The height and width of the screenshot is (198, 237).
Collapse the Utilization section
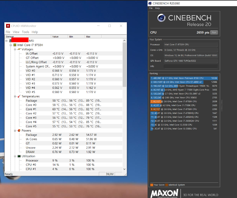pos(15,156)
